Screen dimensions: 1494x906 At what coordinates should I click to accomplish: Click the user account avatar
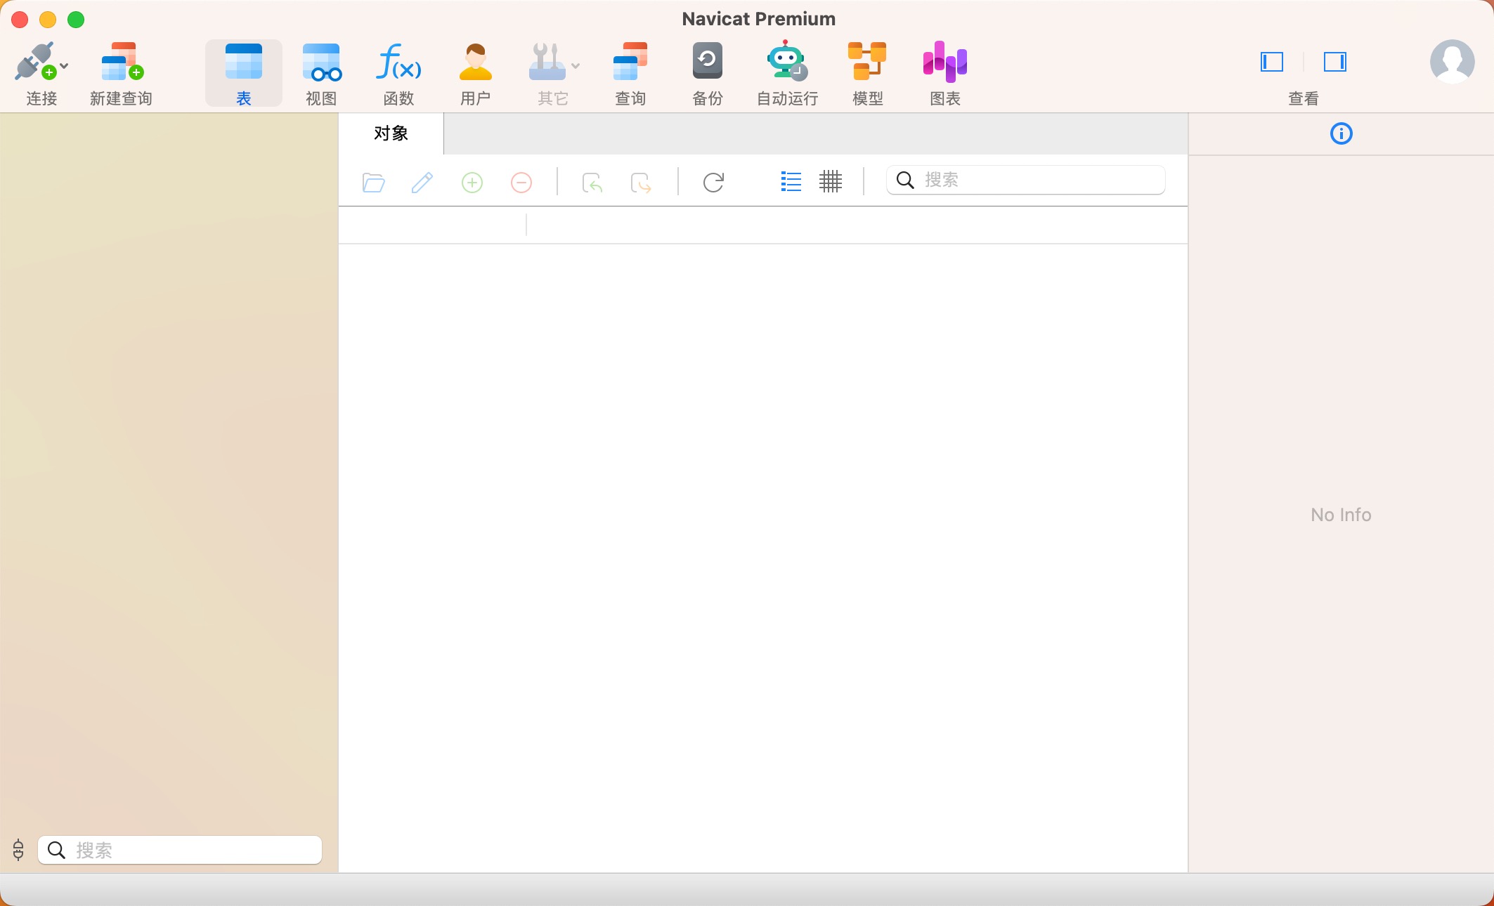point(1452,62)
